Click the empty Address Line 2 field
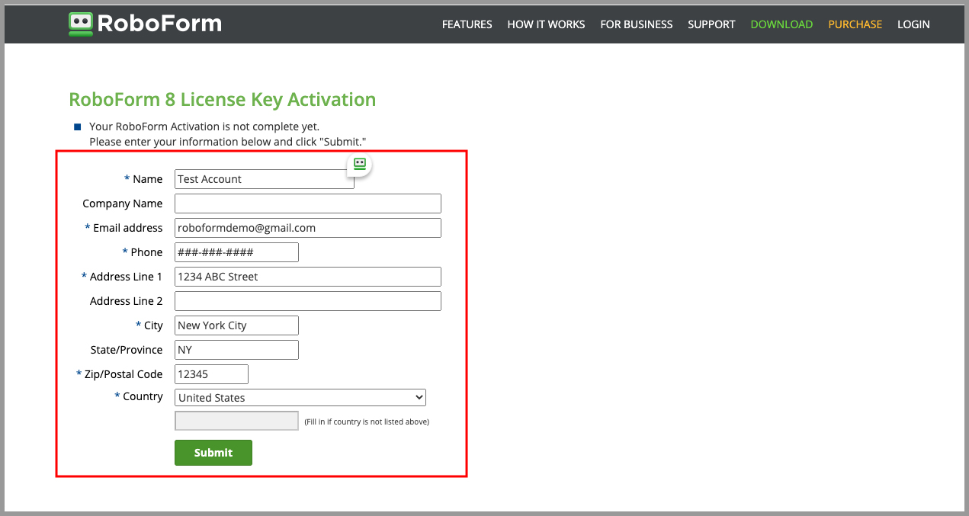This screenshot has height=516, width=969. [x=308, y=301]
